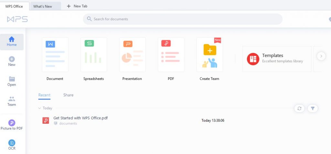This screenshot has height=154, width=331.
Task: Show next cards with right chevron
Action: (x=321, y=56)
